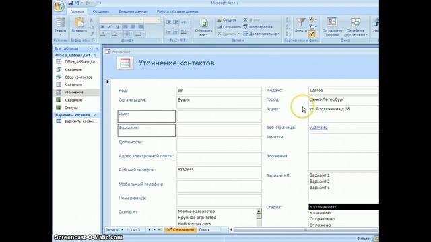Click the Cut scissors icon
431x242 pixels.
(92, 20)
